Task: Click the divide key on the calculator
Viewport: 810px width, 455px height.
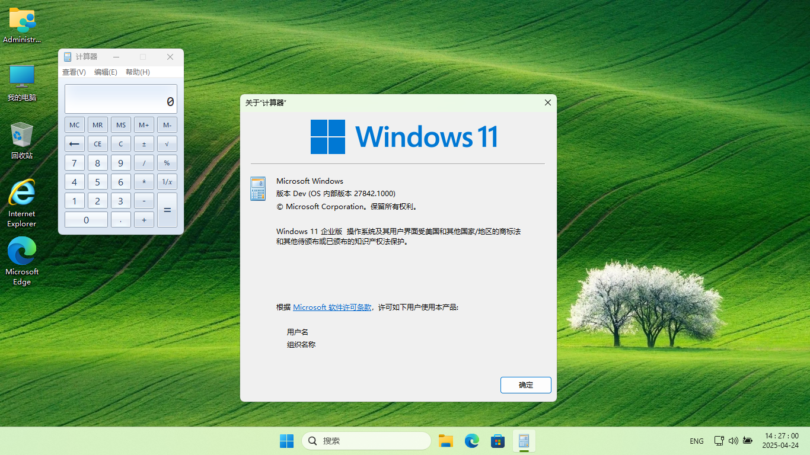Action: click(x=144, y=163)
